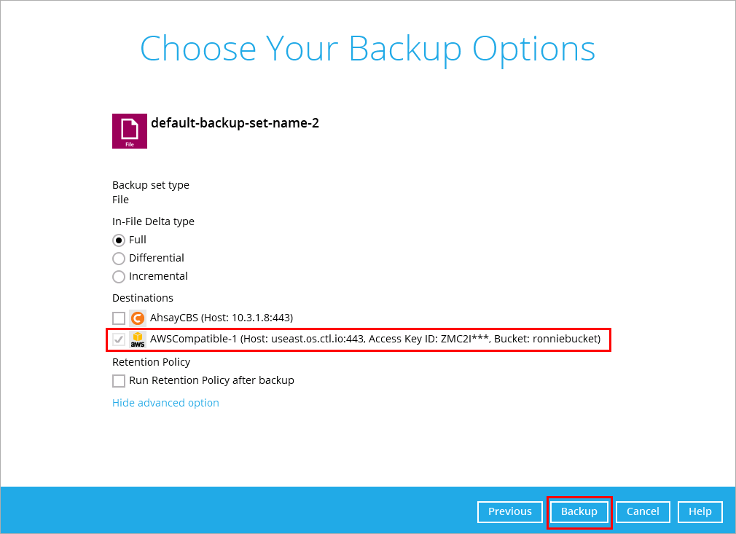Viewport: 736px width, 534px height.
Task: Click the Differential option label
Action: (x=156, y=258)
